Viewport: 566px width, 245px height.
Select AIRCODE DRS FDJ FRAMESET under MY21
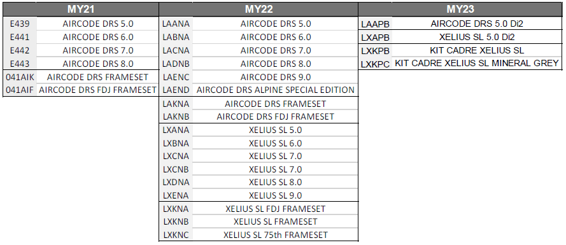pos(97,90)
